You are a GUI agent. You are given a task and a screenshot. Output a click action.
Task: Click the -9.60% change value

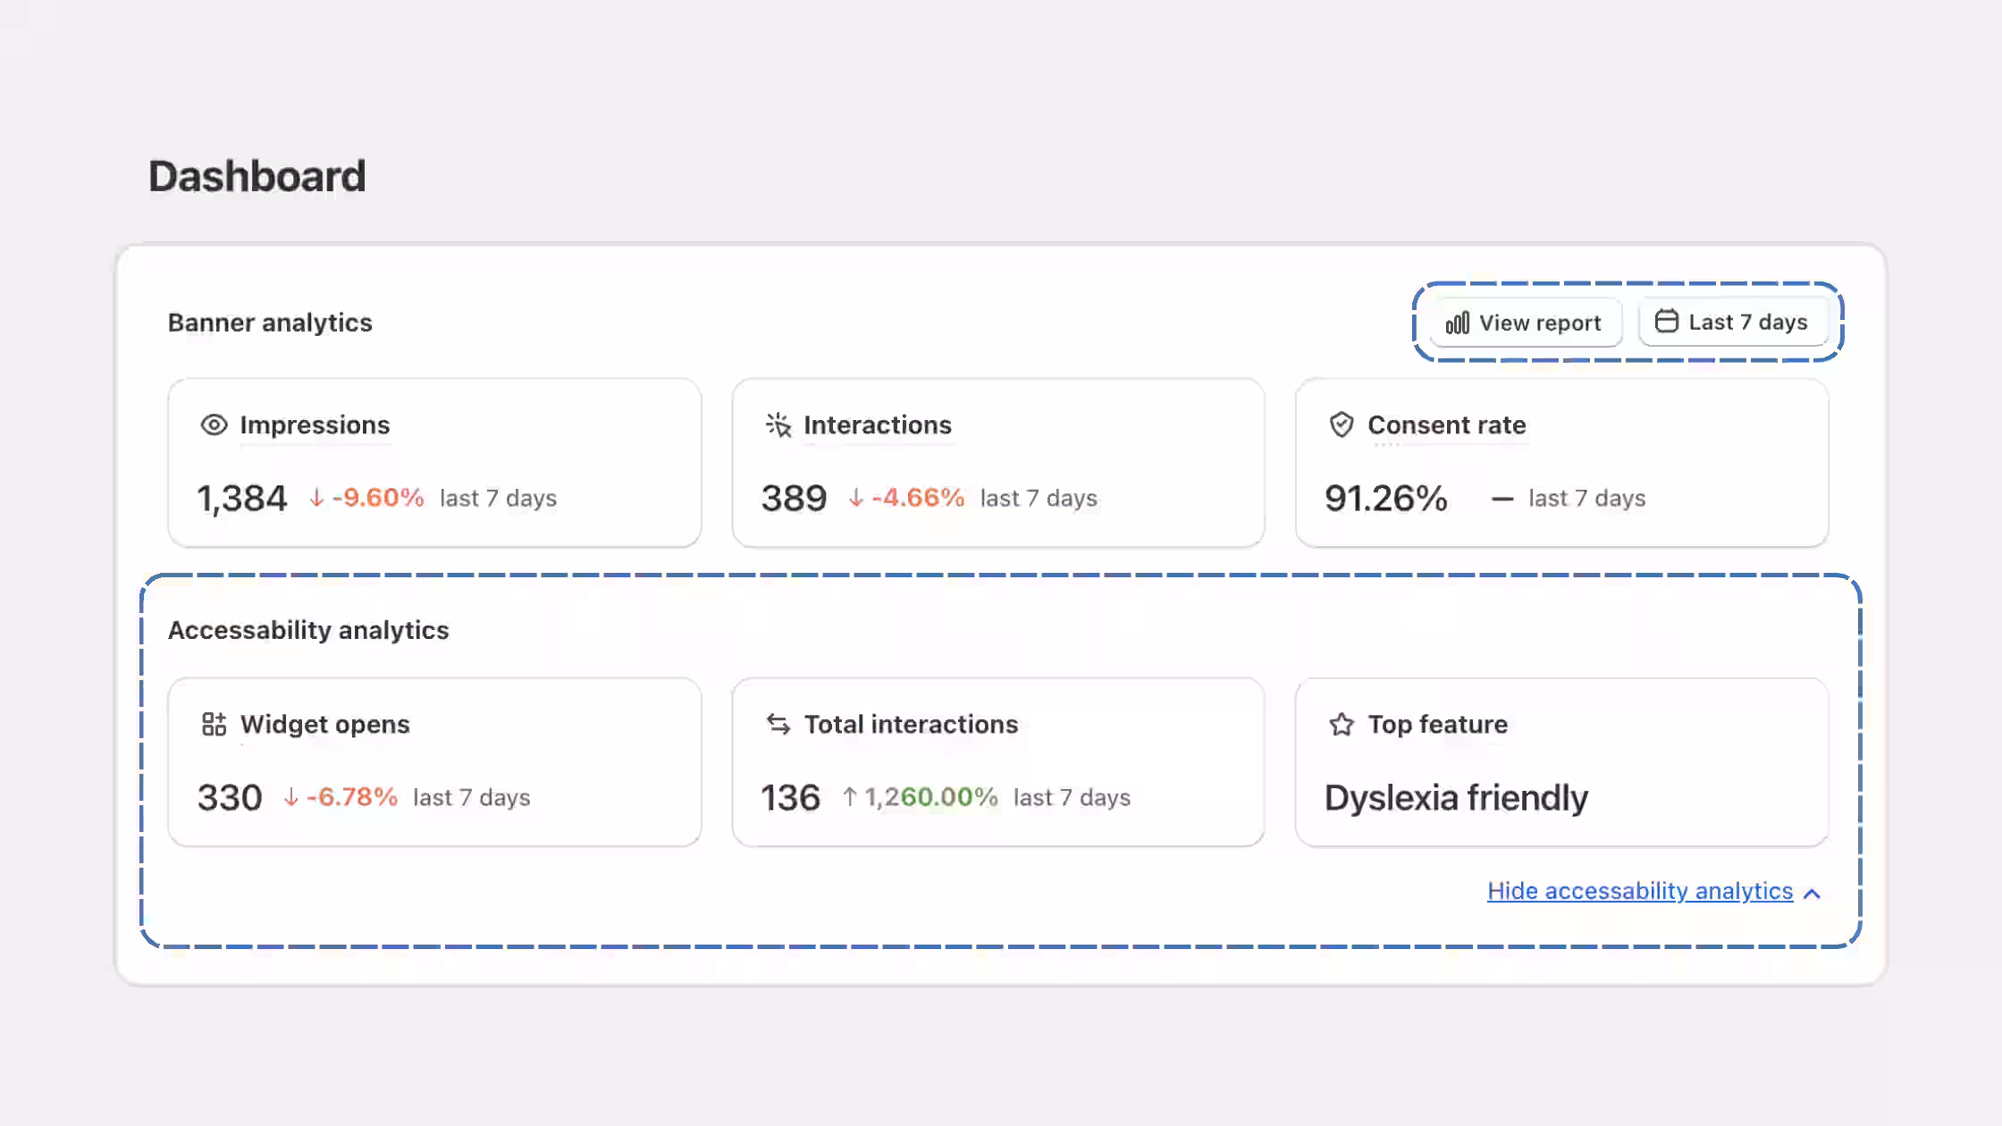[378, 498]
